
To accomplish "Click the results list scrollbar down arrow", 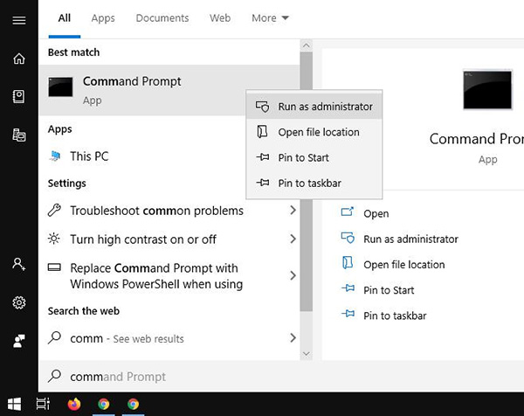I will point(306,352).
